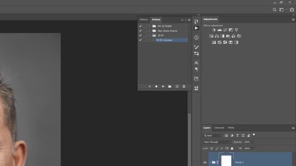The image size is (296, 166).
Task: Open the Info panel icon
Action: coord(196,38)
